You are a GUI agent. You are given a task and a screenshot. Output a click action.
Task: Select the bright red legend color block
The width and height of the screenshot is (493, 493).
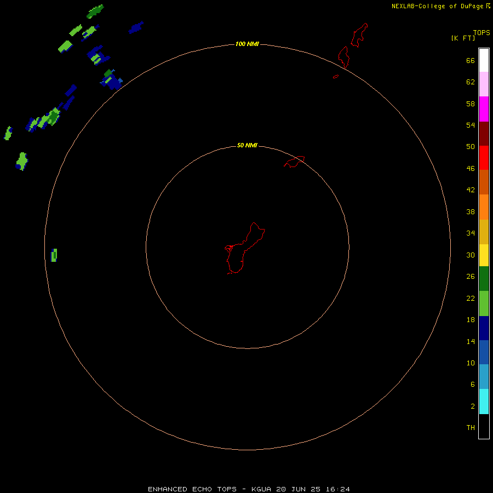point(484,158)
